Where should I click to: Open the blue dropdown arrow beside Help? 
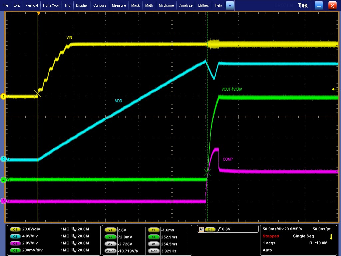tap(229, 5)
